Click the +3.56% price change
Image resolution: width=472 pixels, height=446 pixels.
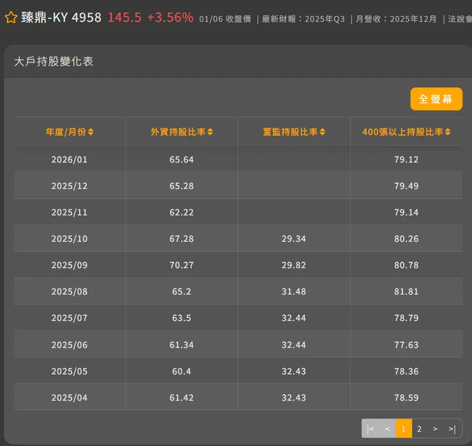tap(170, 17)
